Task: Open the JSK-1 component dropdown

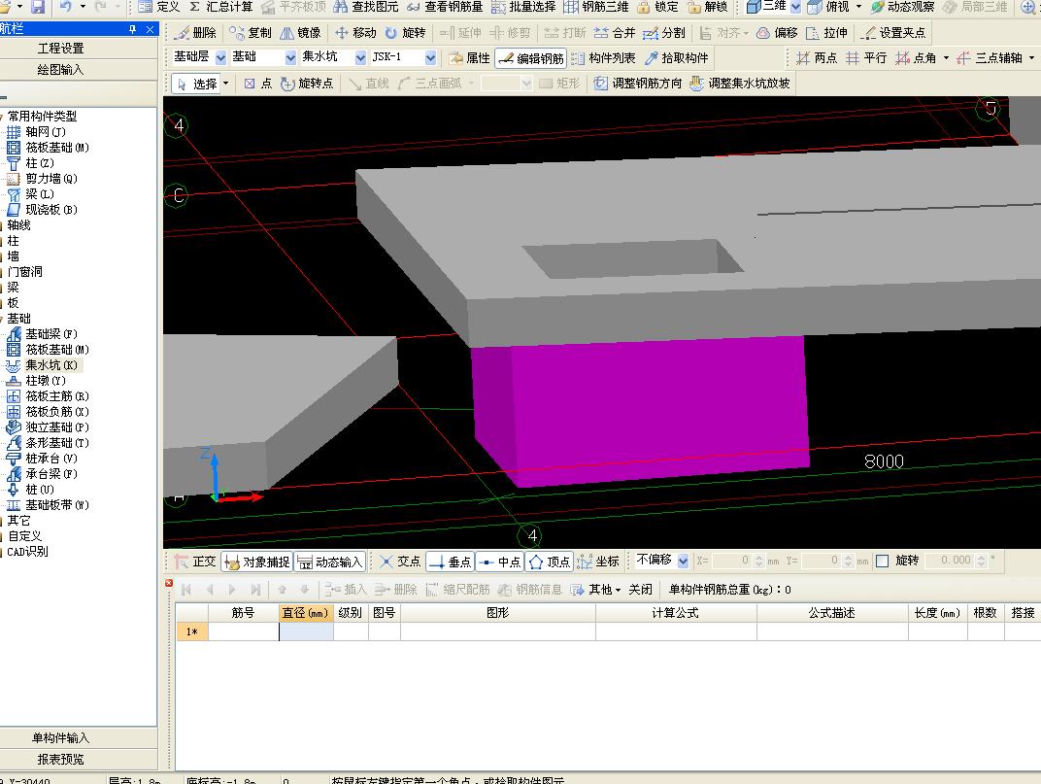Action: point(430,58)
